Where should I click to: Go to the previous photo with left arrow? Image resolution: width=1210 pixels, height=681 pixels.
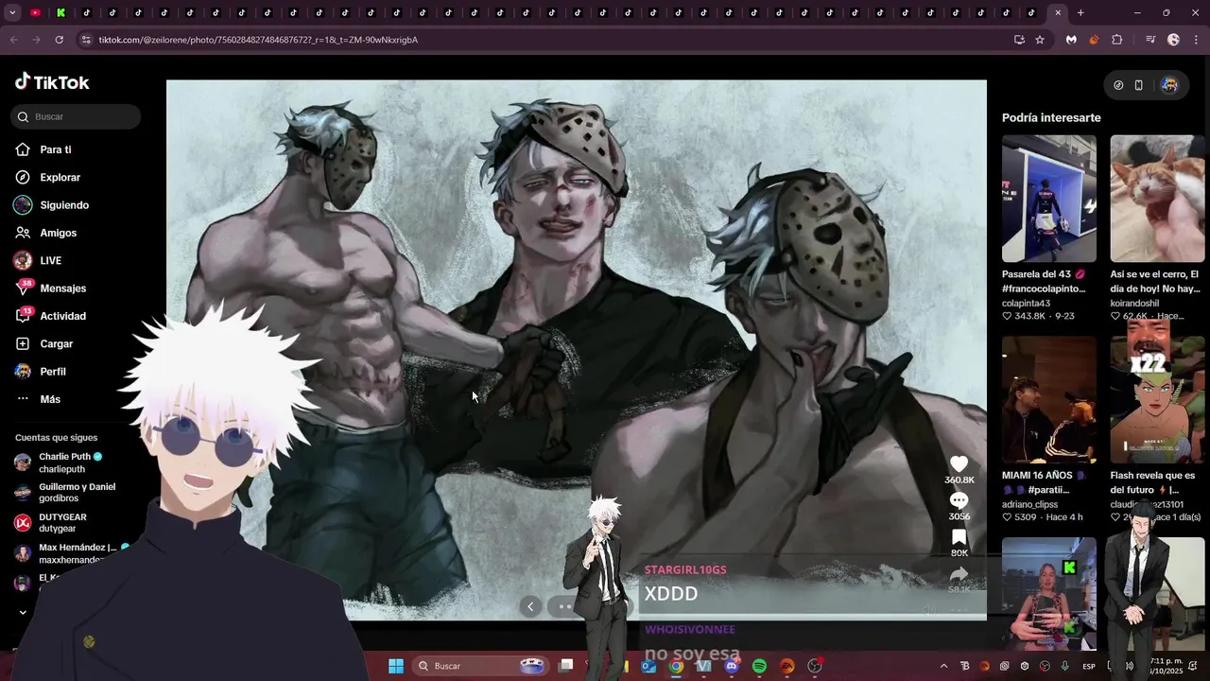pyautogui.click(x=530, y=606)
